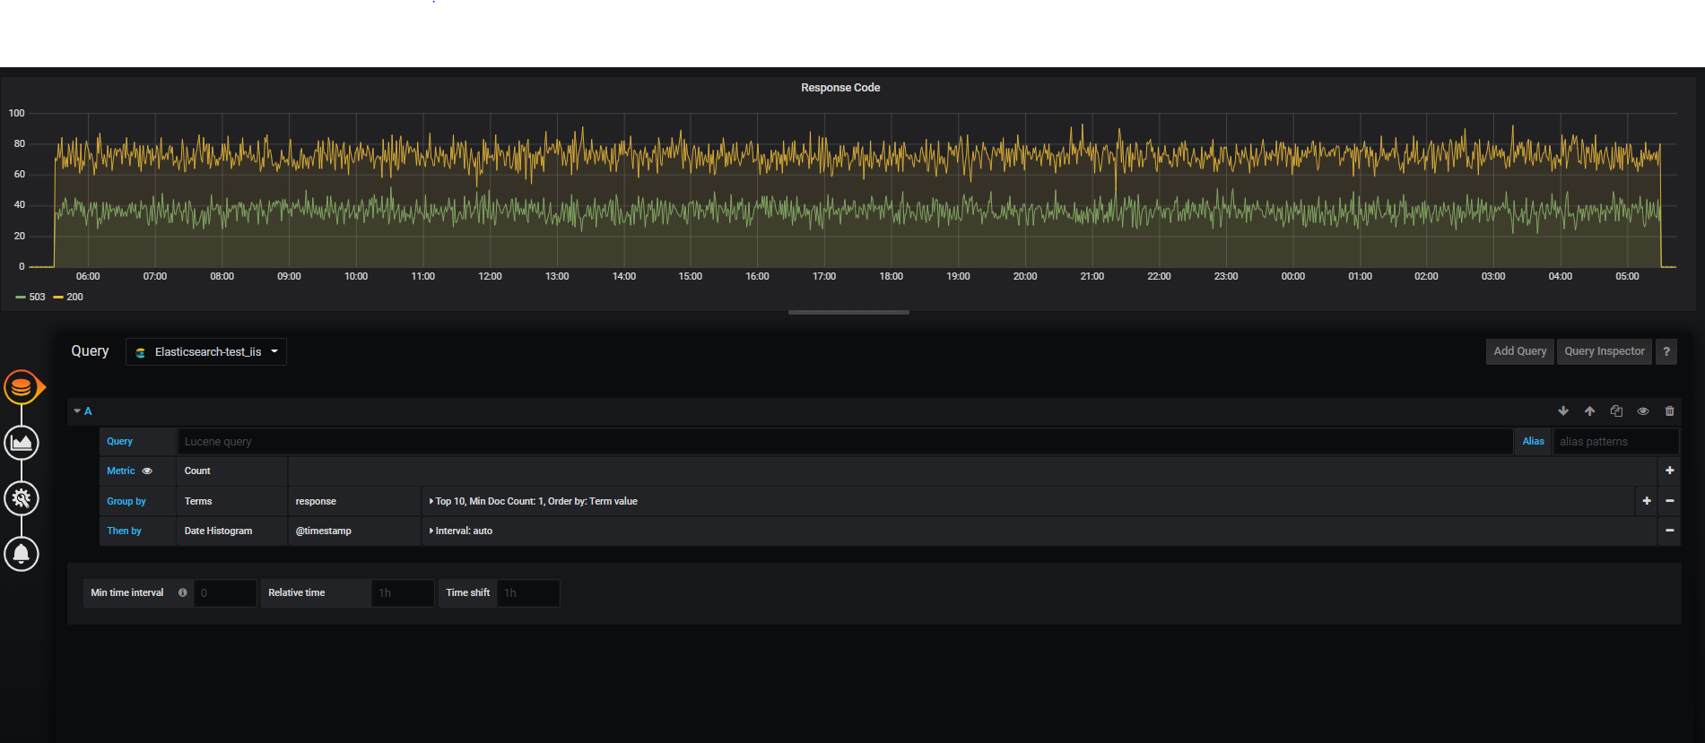Open the Queries tab database icon

[22, 387]
